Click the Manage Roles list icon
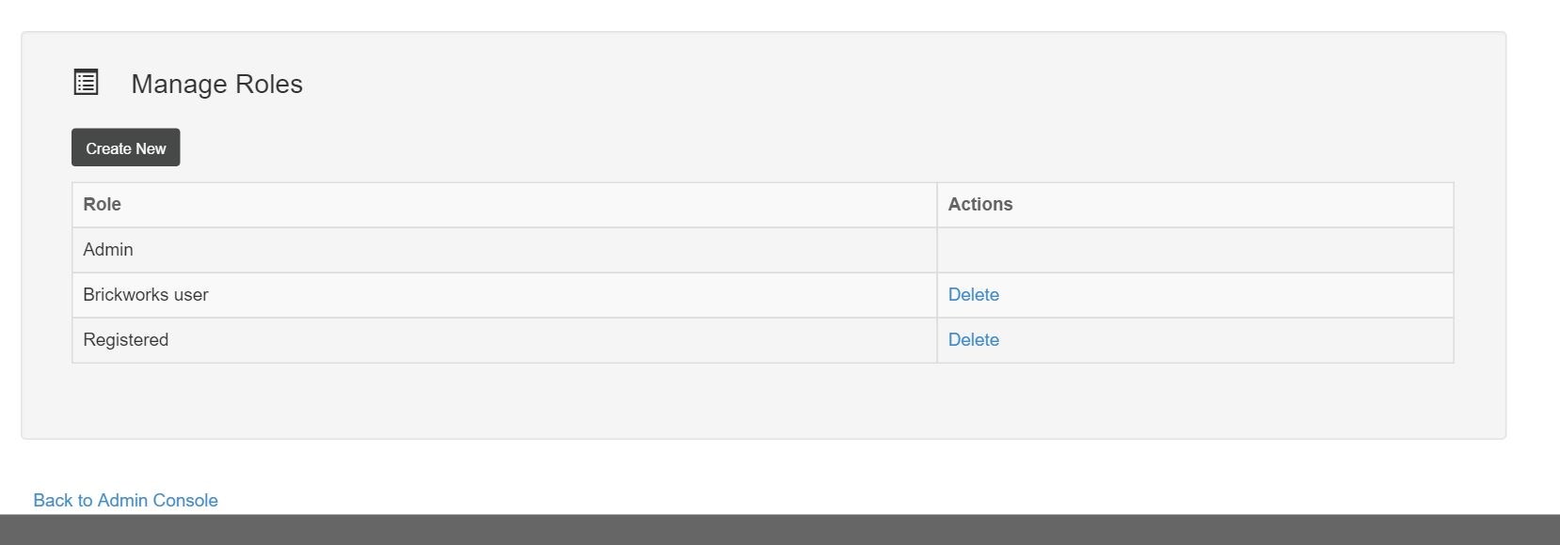The height and width of the screenshot is (545, 1560). pyautogui.click(x=86, y=82)
